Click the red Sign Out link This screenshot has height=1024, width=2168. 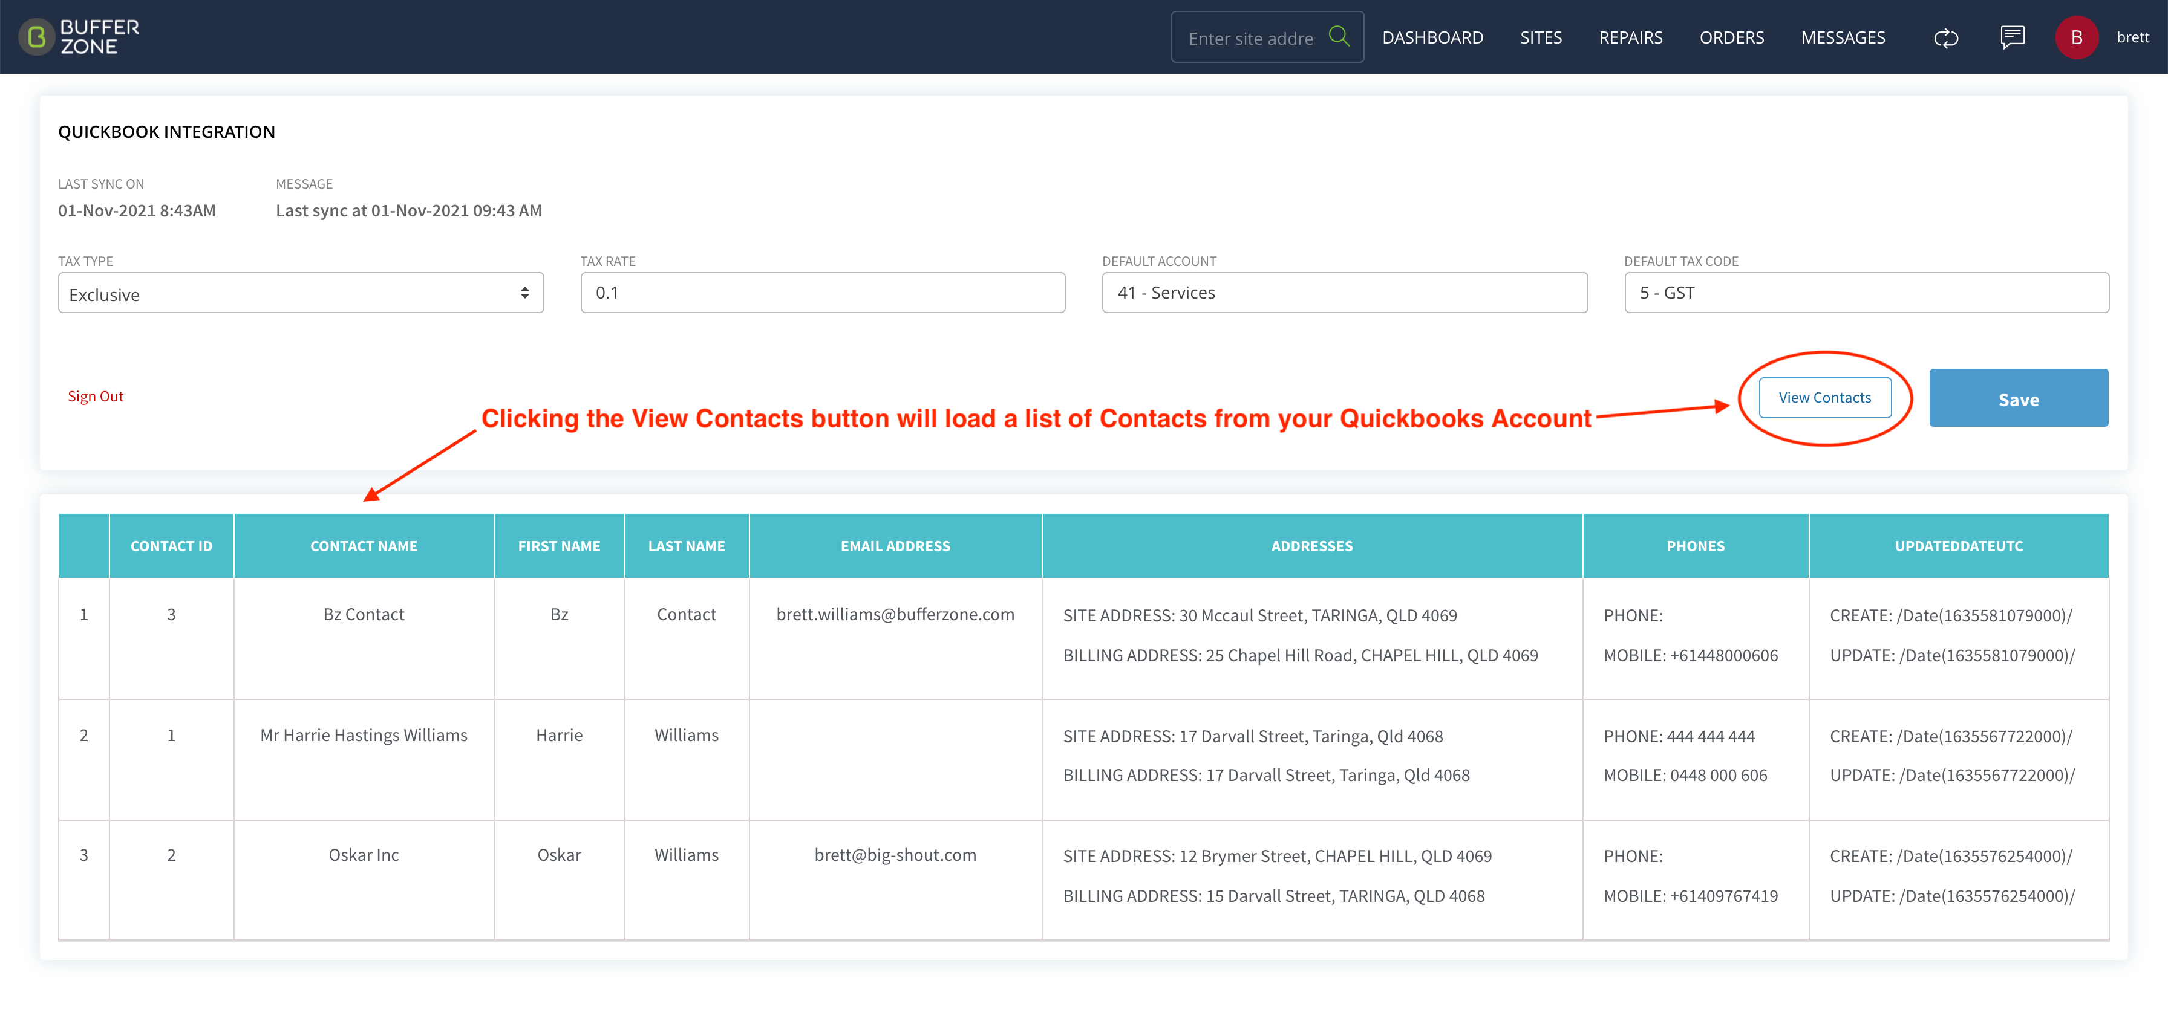click(95, 396)
